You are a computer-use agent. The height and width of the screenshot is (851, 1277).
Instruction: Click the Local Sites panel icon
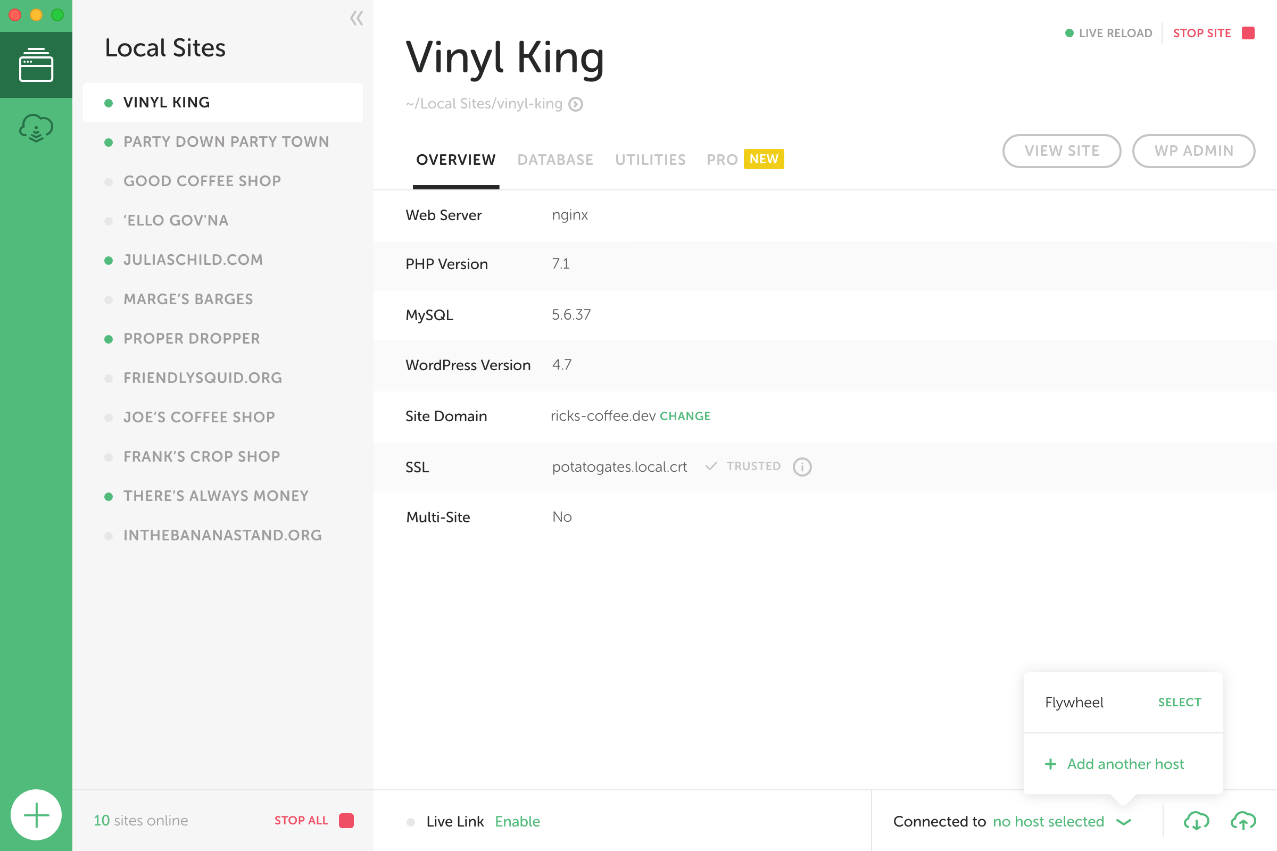[x=35, y=65]
